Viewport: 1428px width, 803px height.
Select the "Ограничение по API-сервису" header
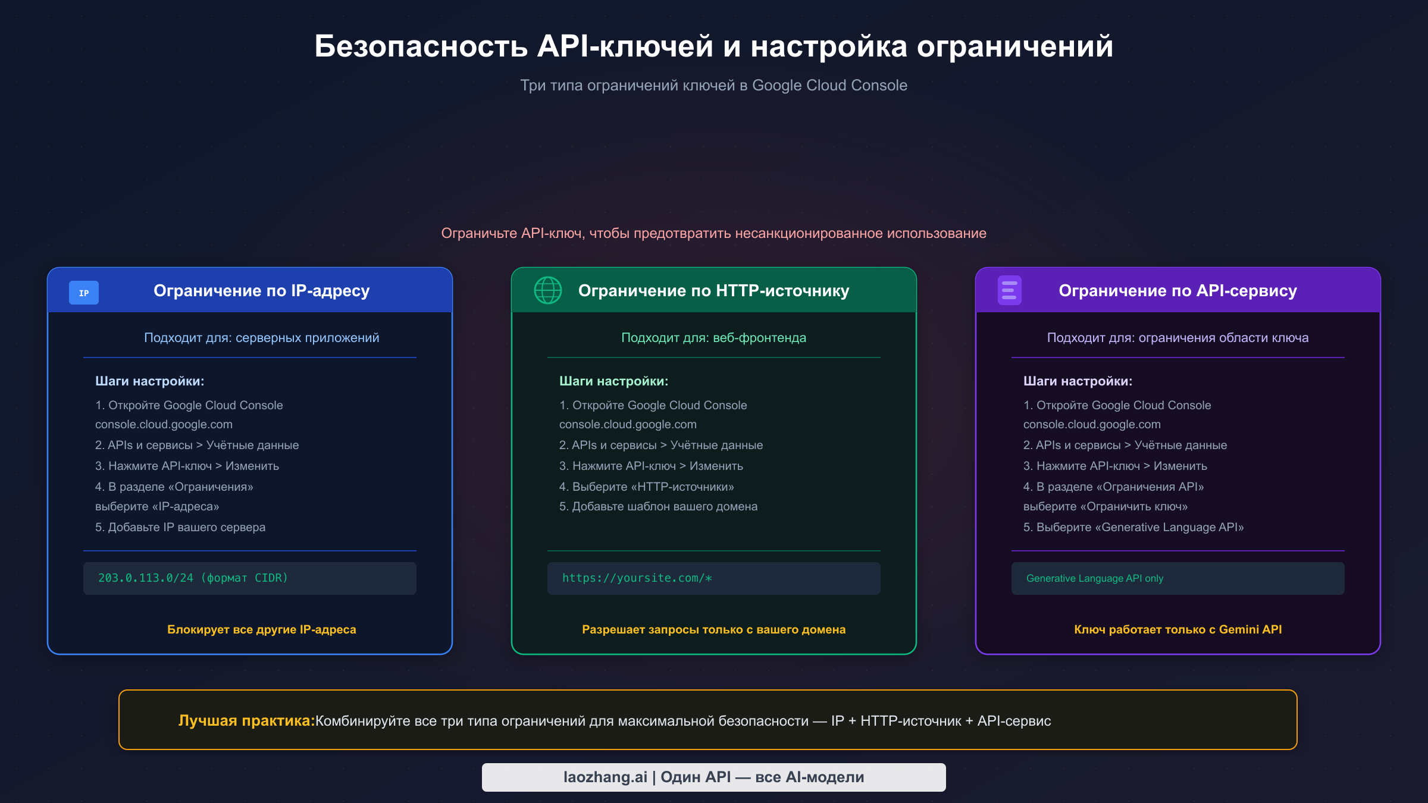[1178, 291]
